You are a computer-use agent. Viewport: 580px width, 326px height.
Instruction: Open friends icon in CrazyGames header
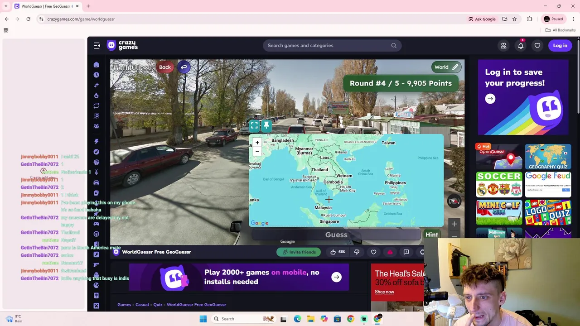[x=503, y=45]
